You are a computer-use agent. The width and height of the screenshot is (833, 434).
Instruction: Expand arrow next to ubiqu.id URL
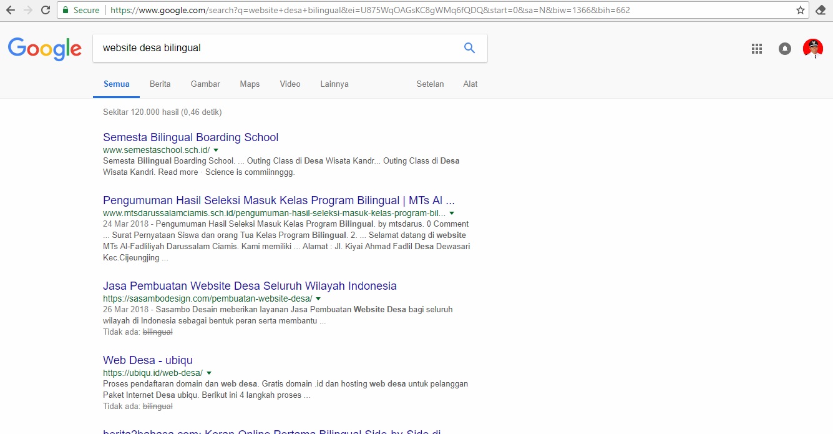[x=209, y=373]
